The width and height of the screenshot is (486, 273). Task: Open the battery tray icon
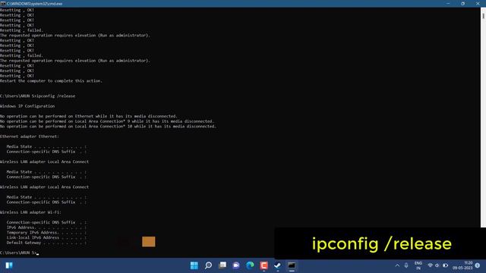446,265
